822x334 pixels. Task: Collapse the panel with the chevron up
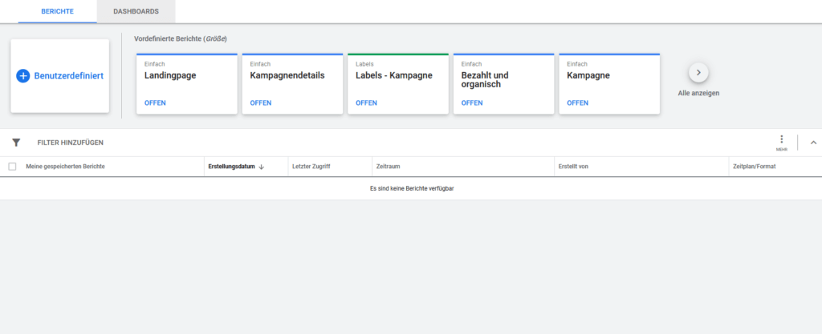point(812,143)
